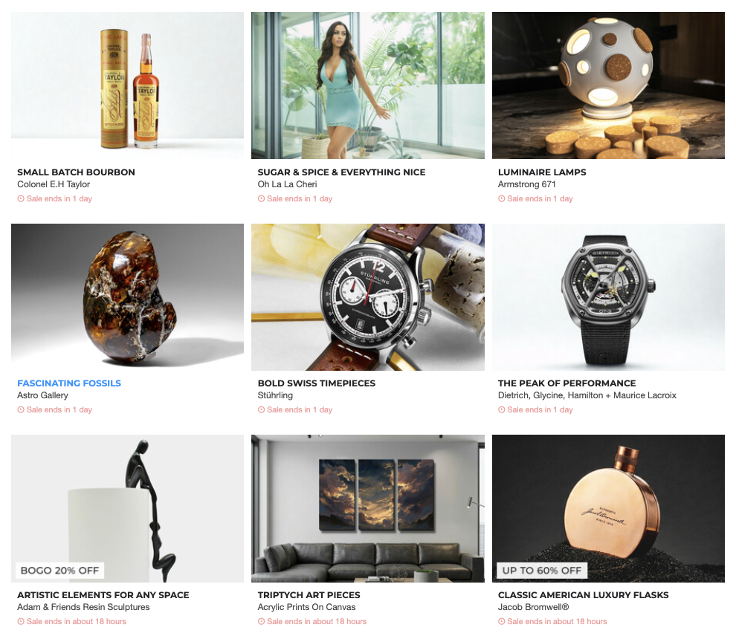Click the BOGO 20% OFF badge
The height and width of the screenshot is (642, 736).
coord(59,571)
